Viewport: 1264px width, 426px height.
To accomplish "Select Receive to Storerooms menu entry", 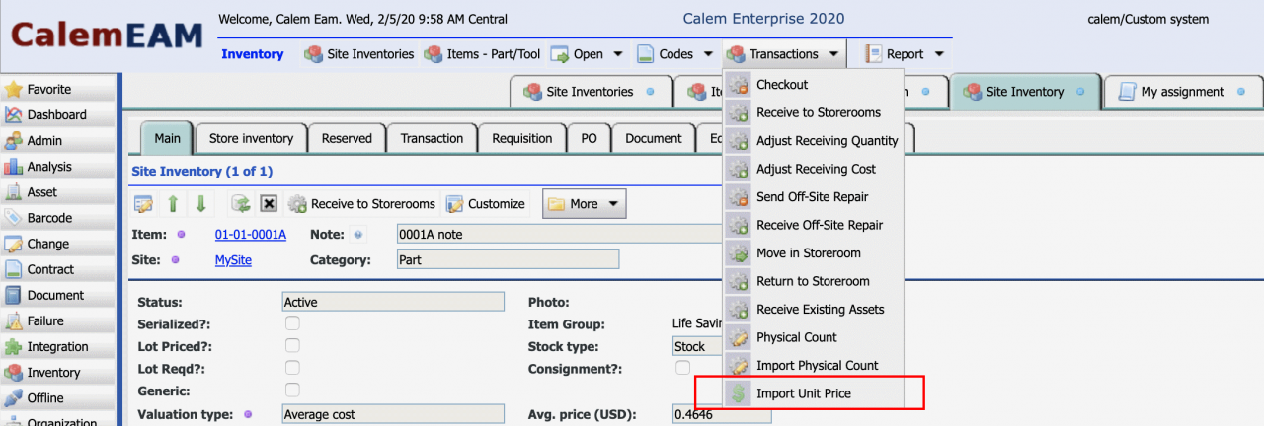I will 813,112.
